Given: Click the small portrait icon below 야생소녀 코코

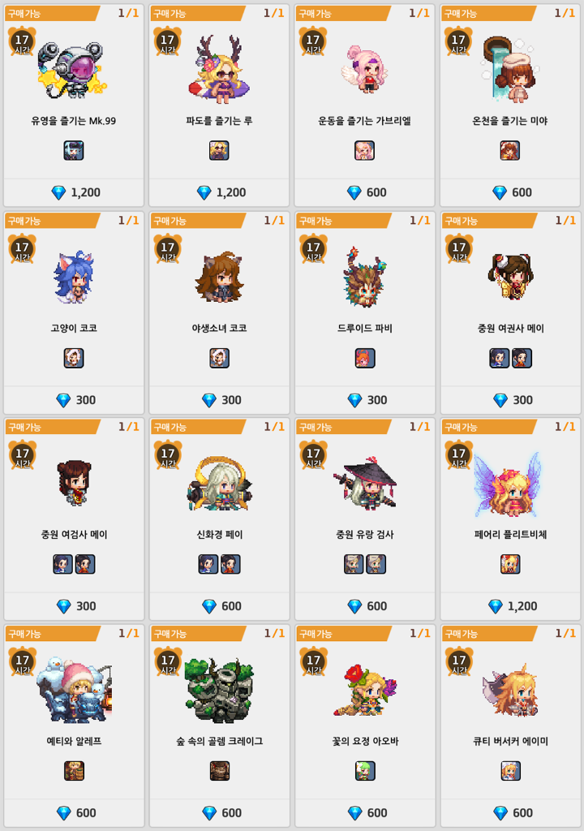Looking at the screenshot, I should pos(219,358).
